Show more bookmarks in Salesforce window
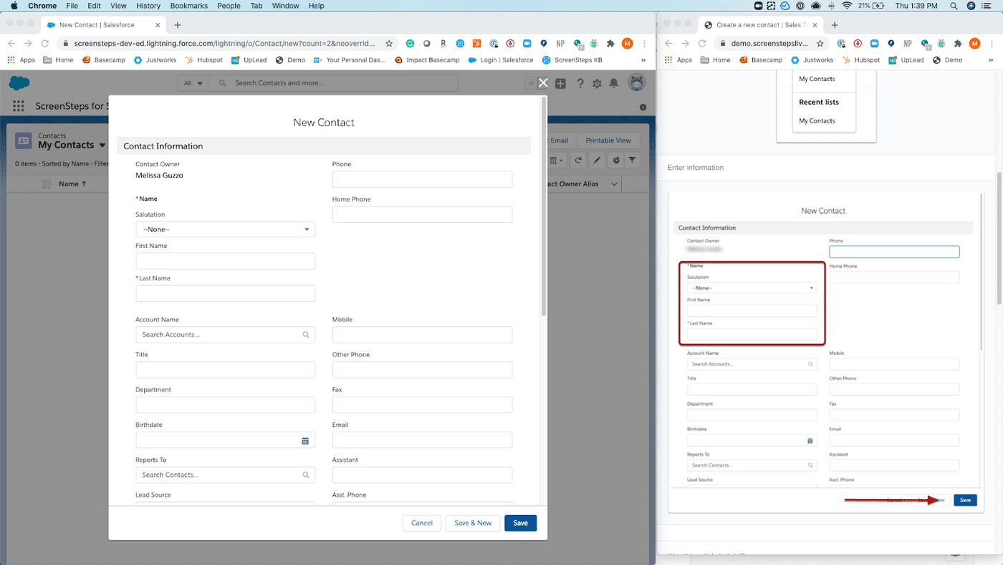The height and width of the screenshot is (565, 1003). click(x=643, y=60)
